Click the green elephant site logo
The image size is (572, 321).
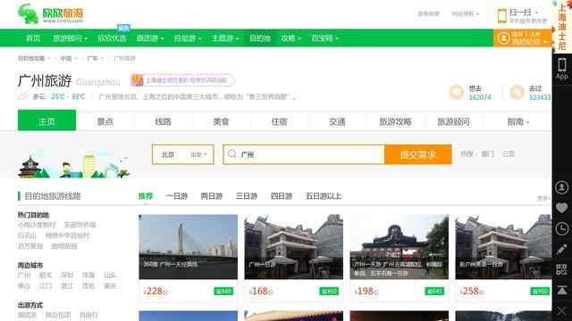click(28, 14)
